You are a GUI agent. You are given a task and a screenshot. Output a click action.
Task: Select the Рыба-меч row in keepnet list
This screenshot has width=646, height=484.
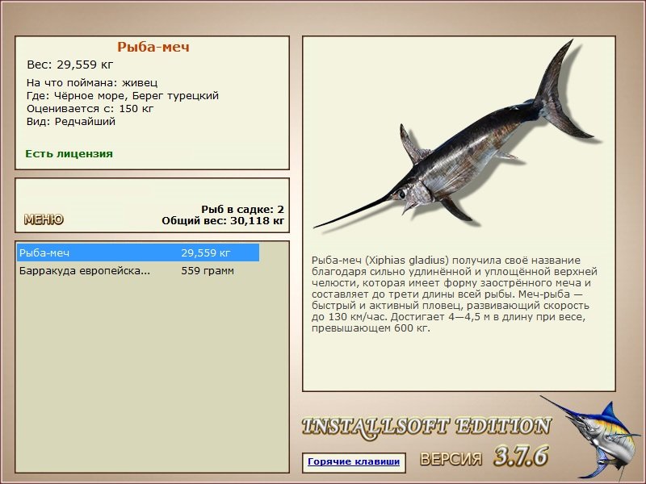click(x=138, y=252)
